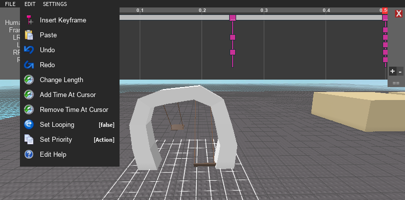Click the Set Looping refresh icon
405x200 pixels.
coord(29,125)
